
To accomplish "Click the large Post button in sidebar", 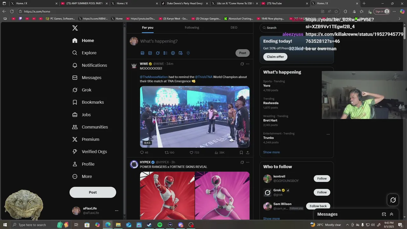I will pos(93,192).
